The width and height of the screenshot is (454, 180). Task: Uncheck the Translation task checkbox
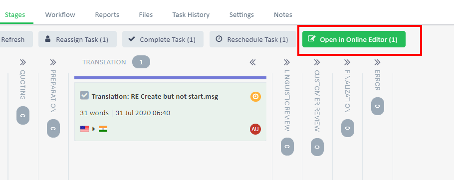84,95
